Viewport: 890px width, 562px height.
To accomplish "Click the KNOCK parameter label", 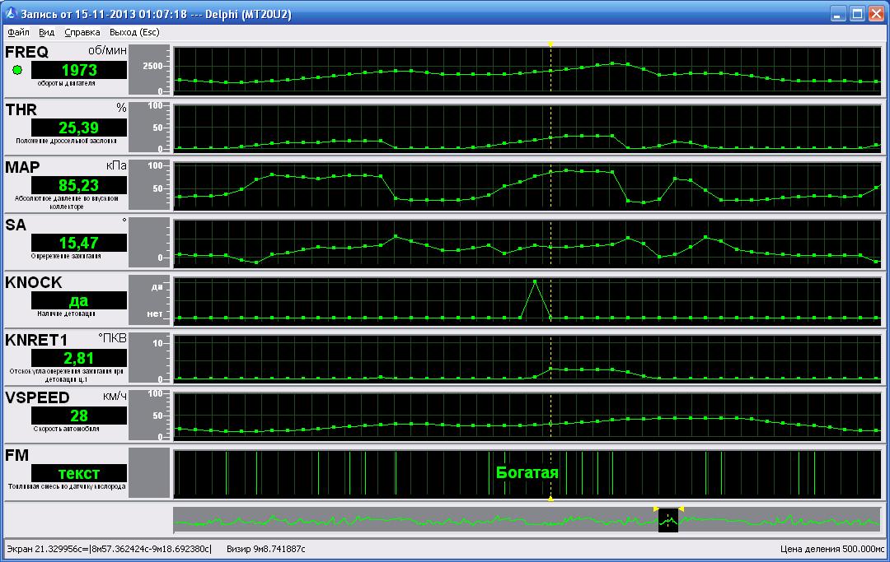I will click(34, 283).
